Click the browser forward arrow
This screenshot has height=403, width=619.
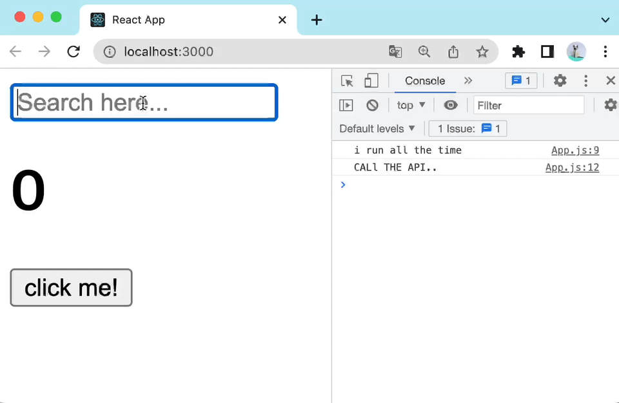[x=44, y=52]
